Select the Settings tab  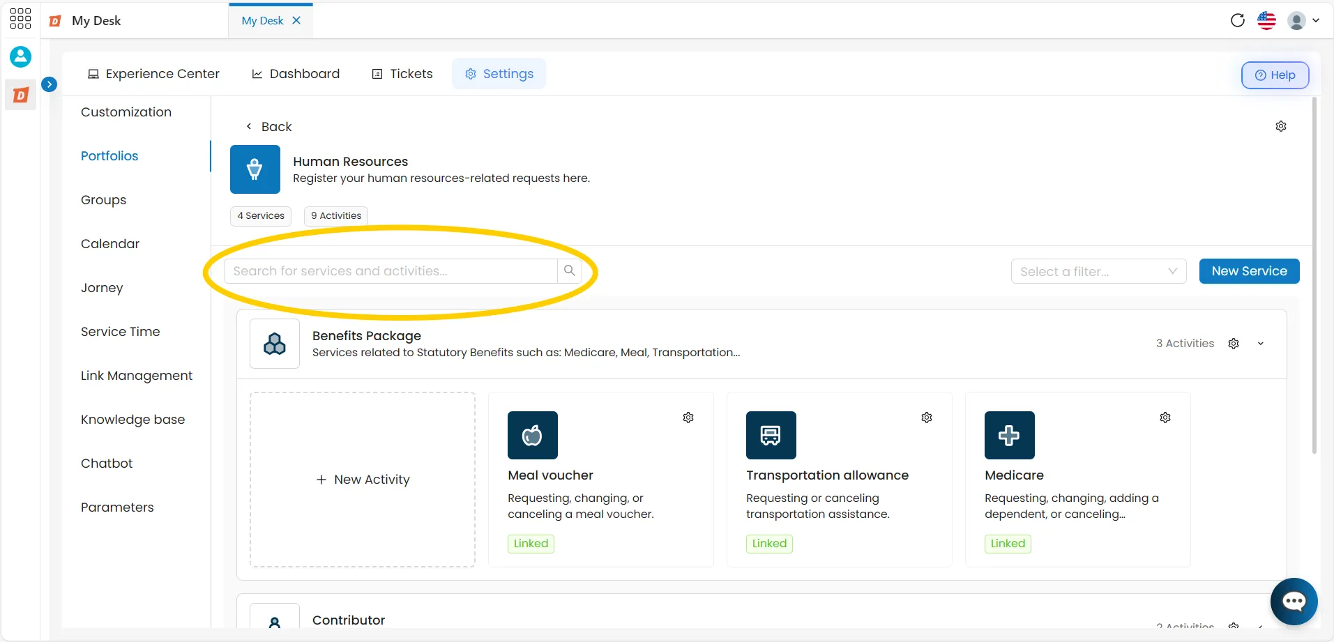tap(499, 74)
